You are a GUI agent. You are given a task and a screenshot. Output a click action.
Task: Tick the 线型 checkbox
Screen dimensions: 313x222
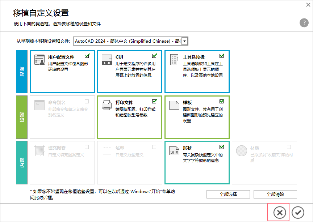[154, 147]
